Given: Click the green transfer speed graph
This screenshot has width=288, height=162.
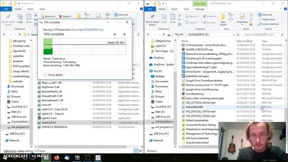Looking at the screenshot, I should 85,46.
